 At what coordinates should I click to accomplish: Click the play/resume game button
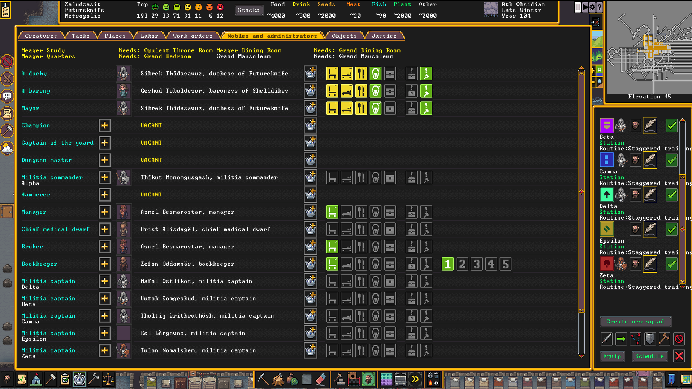click(x=585, y=7)
